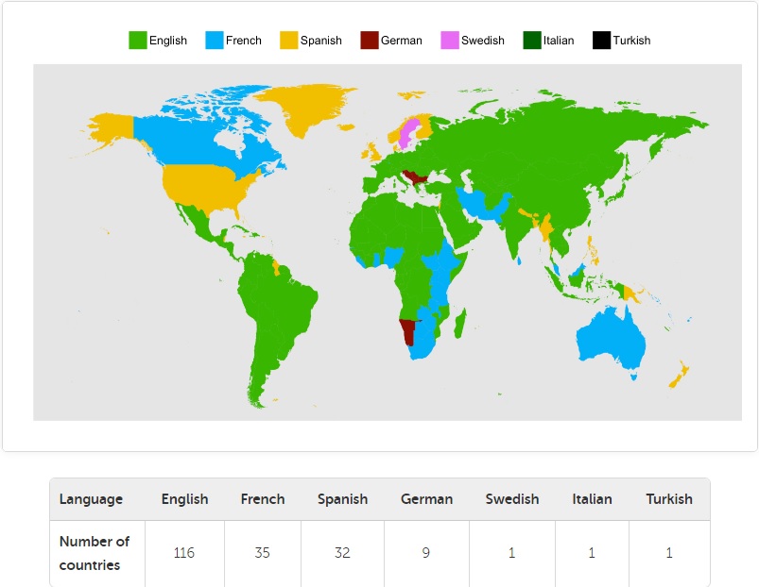Click the Turkish black legend swatch

point(602,40)
